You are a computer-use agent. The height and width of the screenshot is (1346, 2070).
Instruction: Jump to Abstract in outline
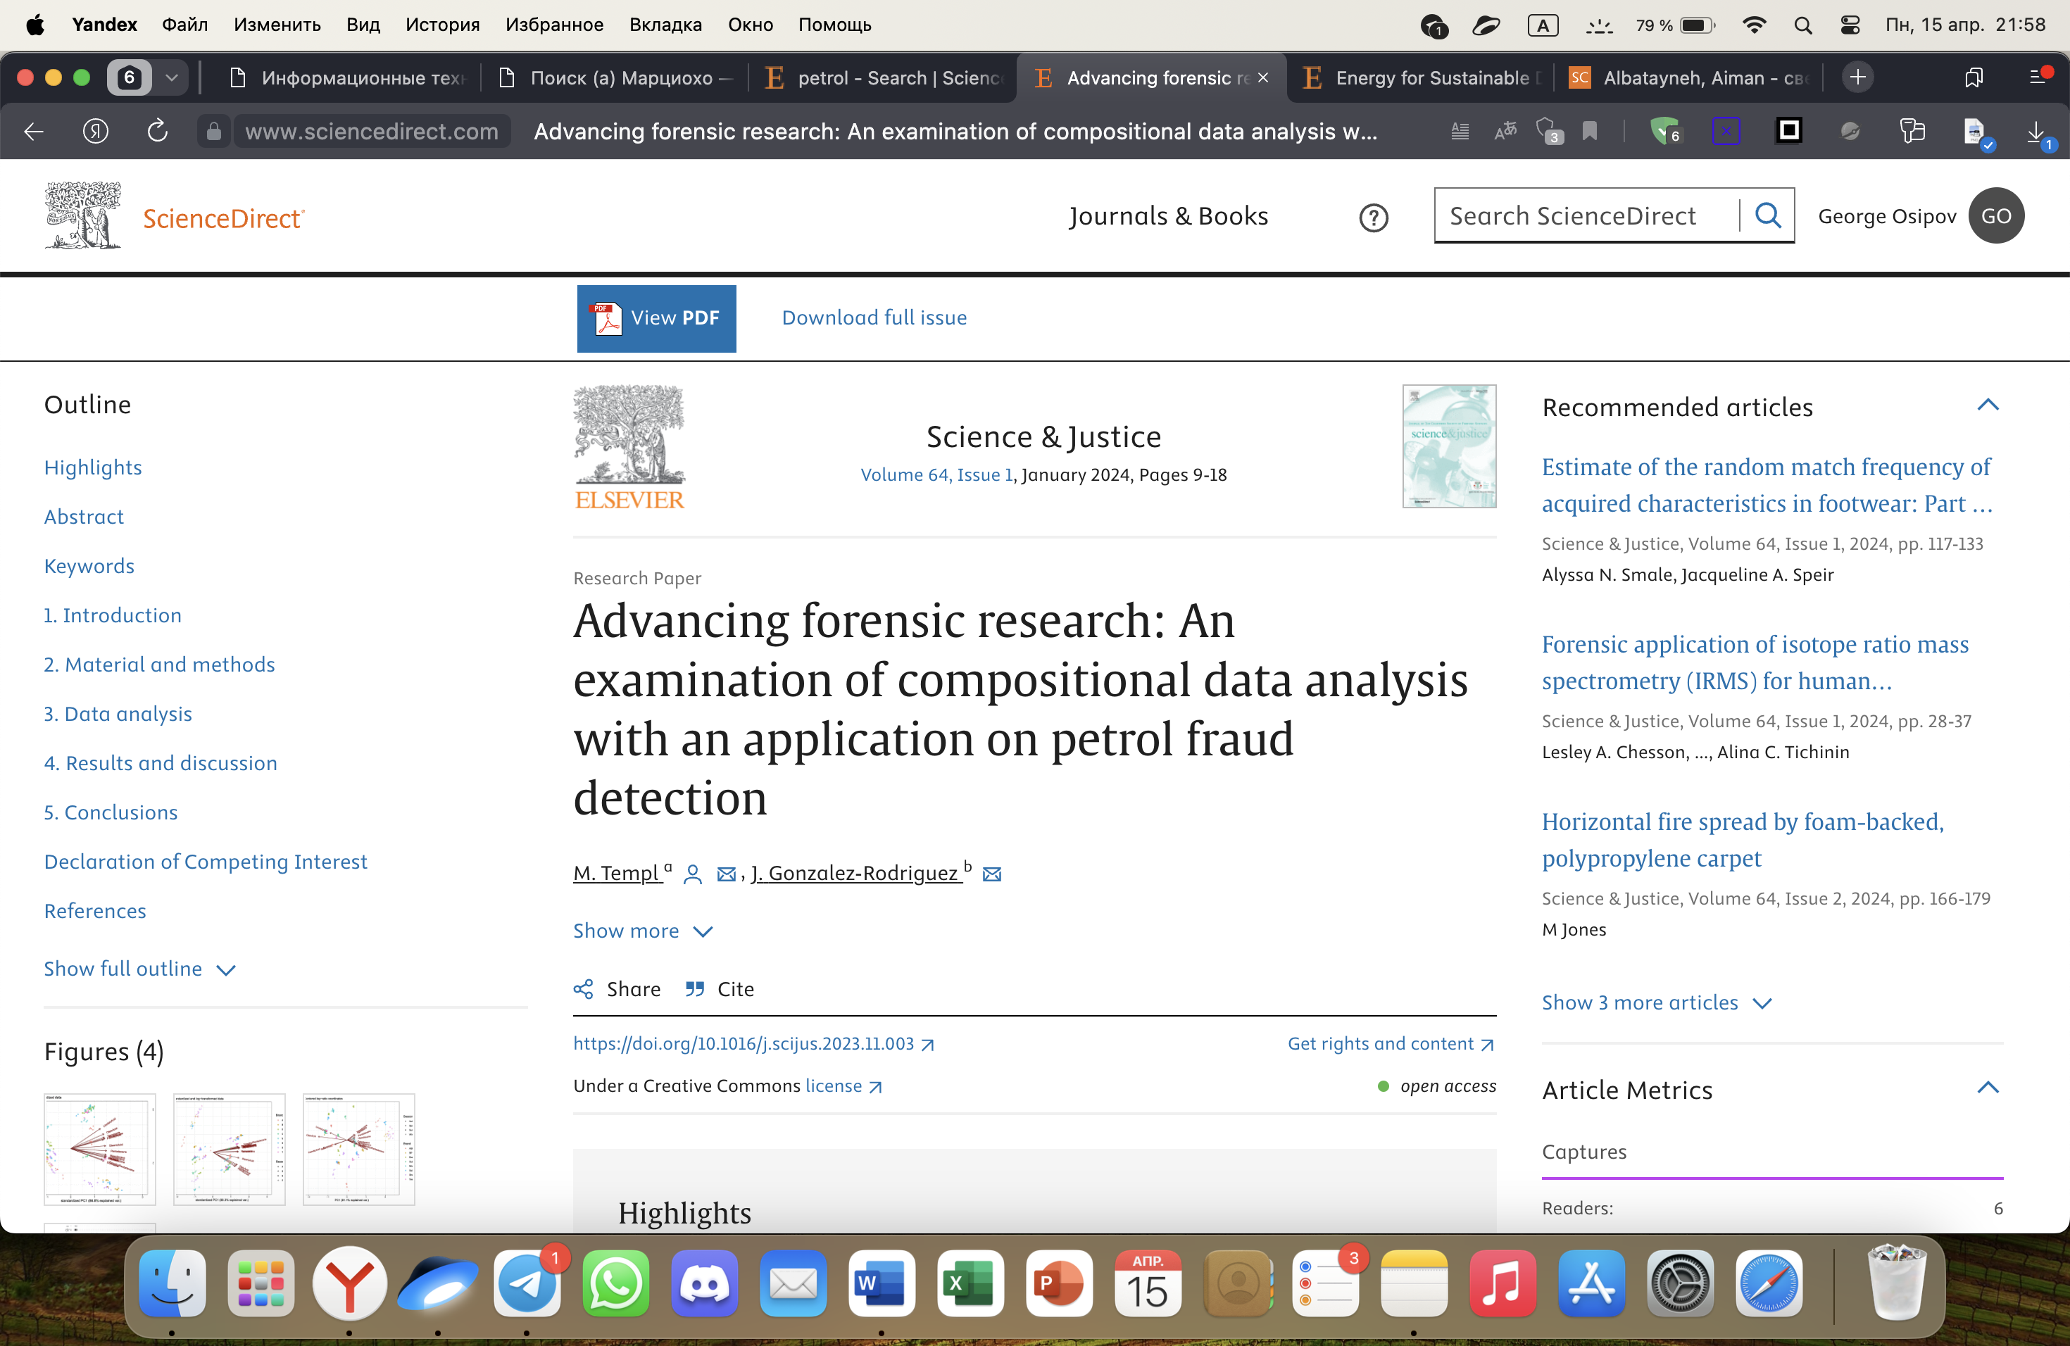pos(84,517)
